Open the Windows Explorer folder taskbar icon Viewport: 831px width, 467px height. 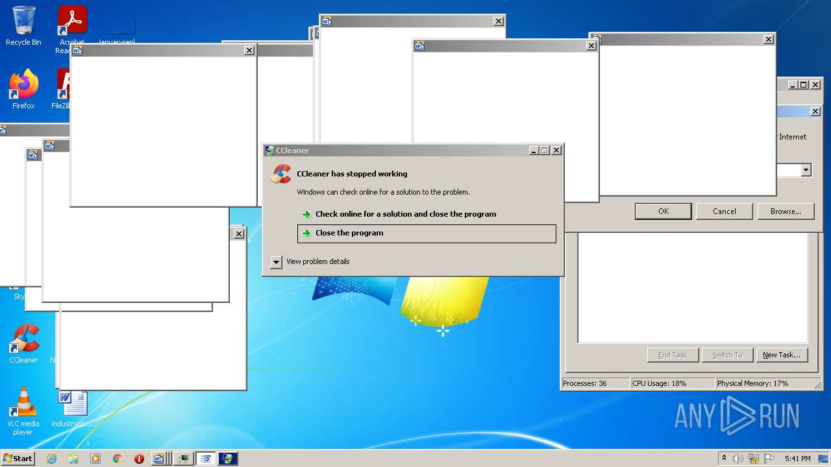pyautogui.click(x=73, y=459)
